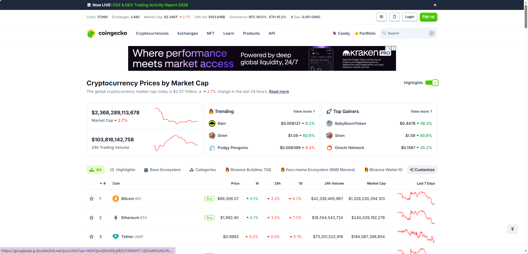
Task: Open the Cryptocurrencies nav menu
Action: pyautogui.click(x=152, y=33)
